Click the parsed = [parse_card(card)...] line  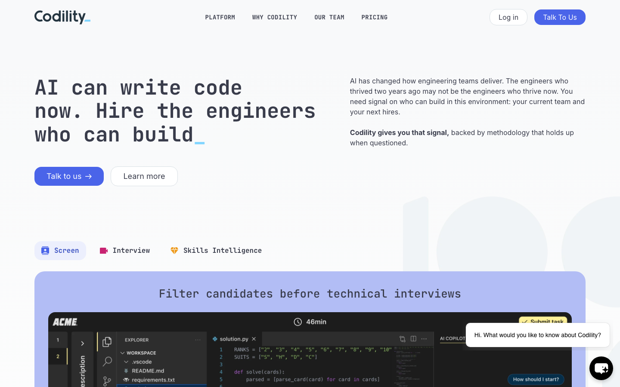(313, 379)
